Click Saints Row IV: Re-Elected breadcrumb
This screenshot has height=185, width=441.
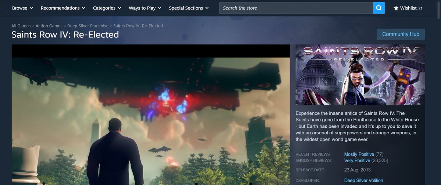click(x=138, y=26)
